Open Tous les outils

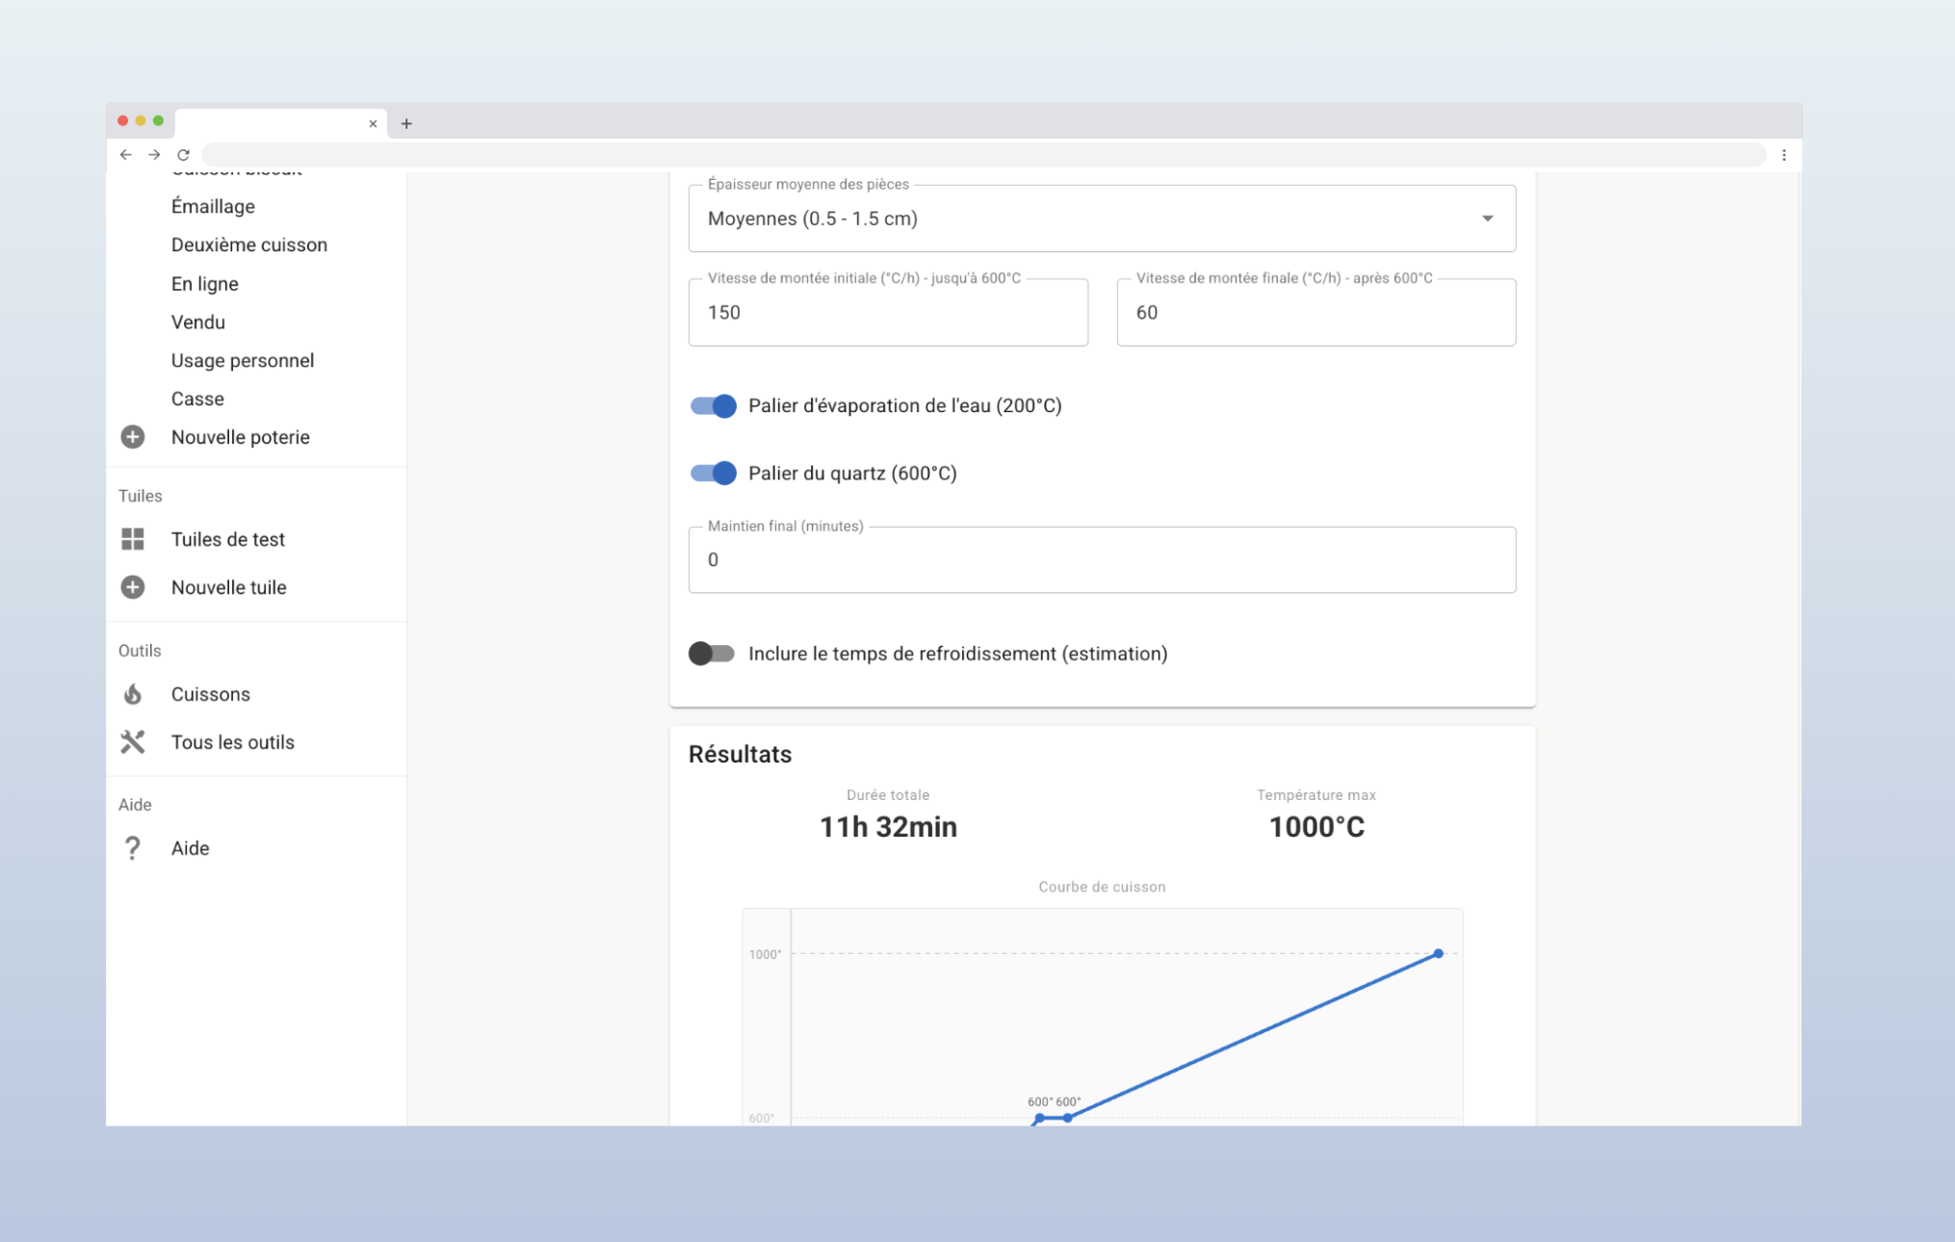tap(233, 742)
